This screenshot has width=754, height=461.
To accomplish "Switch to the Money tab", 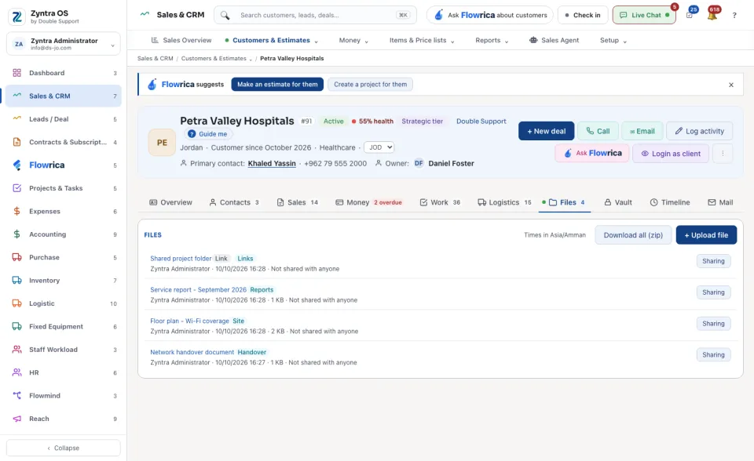I will [x=368, y=202].
